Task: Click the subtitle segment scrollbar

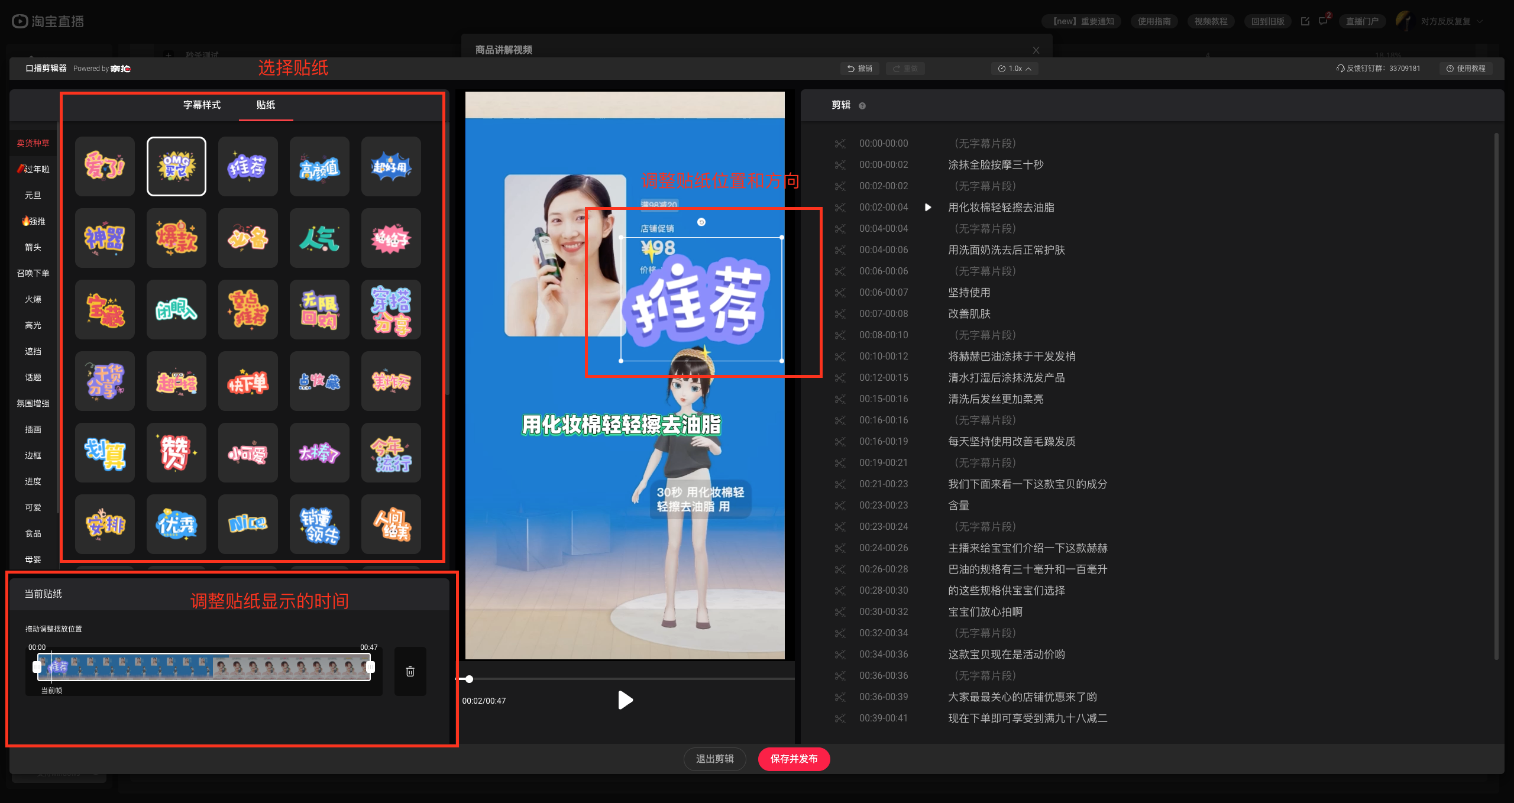Action: click(x=1496, y=396)
